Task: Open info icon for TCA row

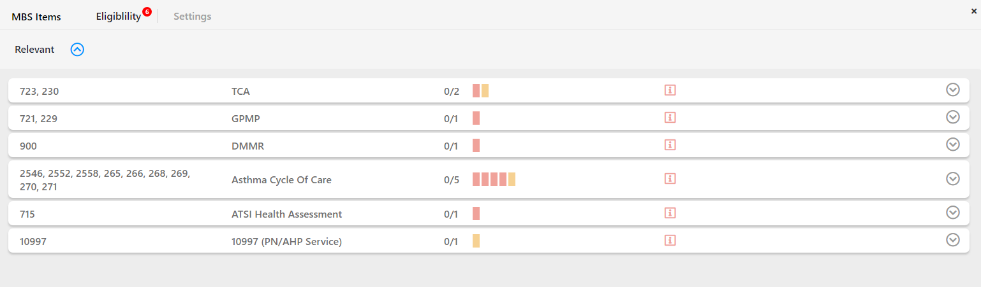Action: pos(670,90)
